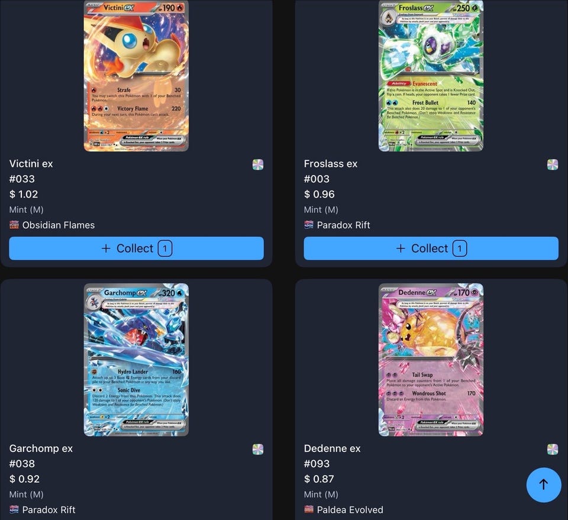
Task: Click the quantity counter on Froslass's Collect button
Action: (x=460, y=248)
